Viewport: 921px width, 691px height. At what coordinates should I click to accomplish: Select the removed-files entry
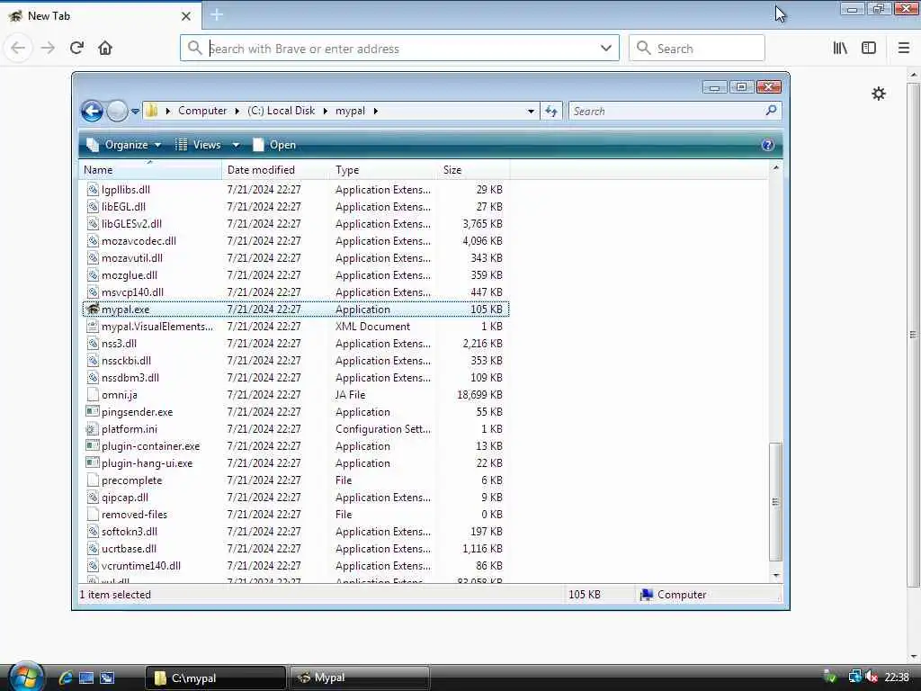pos(134,515)
